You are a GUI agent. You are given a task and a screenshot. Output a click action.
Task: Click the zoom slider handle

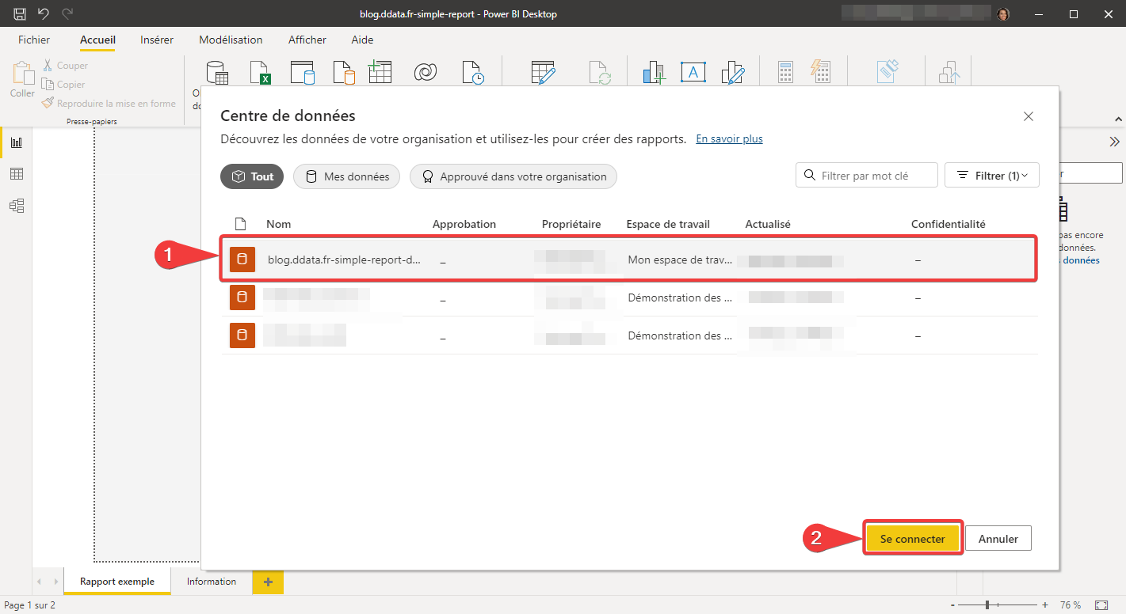(987, 605)
